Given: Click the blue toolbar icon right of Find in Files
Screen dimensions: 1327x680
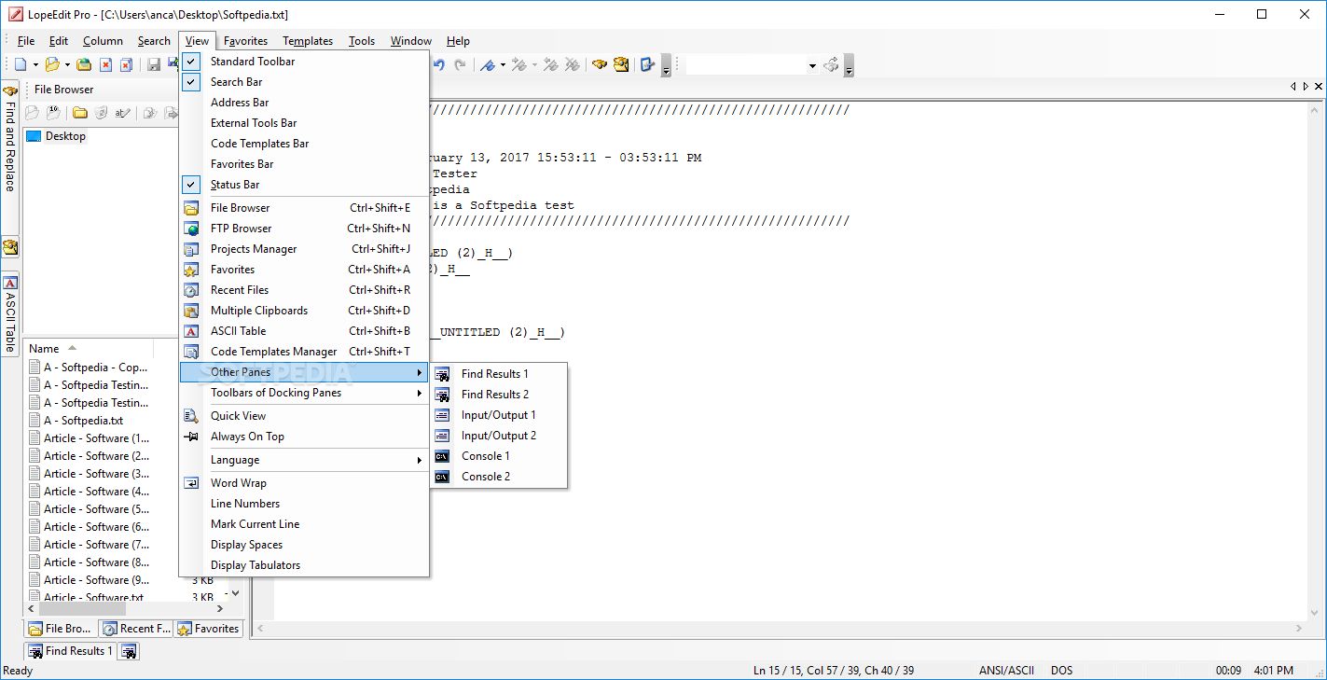Looking at the screenshot, I should [x=648, y=64].
